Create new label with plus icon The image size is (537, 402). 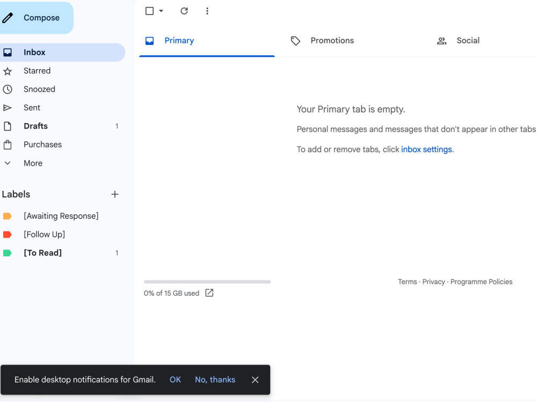pyautogui.click(x=115, y=195)
